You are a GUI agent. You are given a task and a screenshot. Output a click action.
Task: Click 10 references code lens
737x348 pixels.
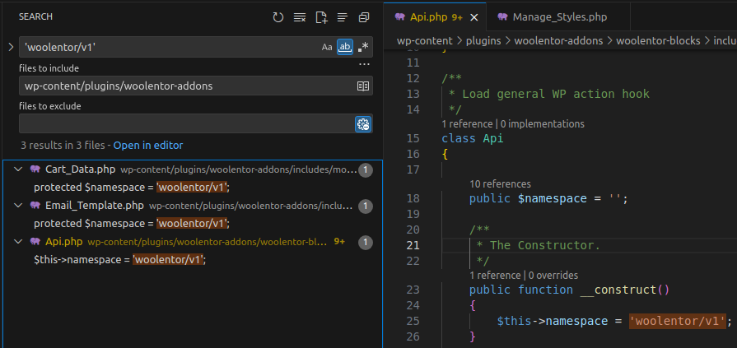(500, 184)
